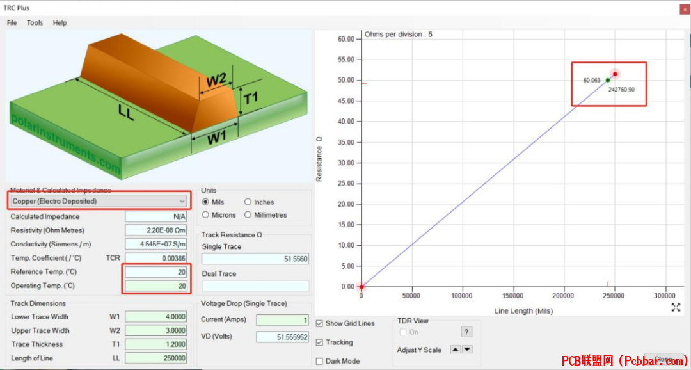Toggle the Tracking checkbox
This screenshot has height=370, width=691.
click(x=319, y=342)
